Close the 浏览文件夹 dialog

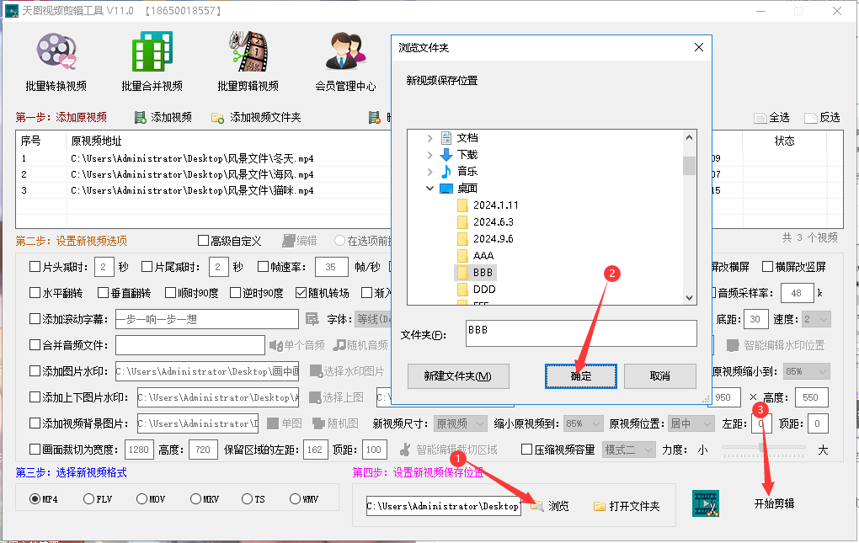pos(699,48)
